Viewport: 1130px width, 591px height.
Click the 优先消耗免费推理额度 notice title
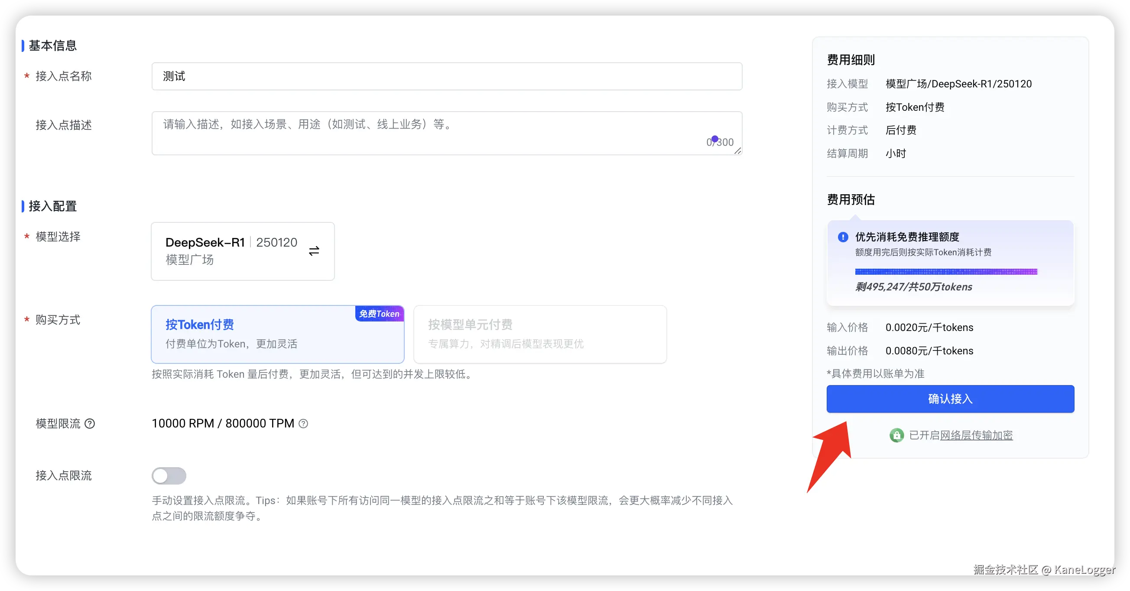point(907,237)
